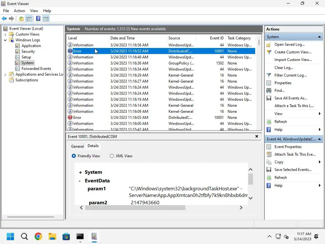Collapse the Windows Logs tree node

(5, 40)
